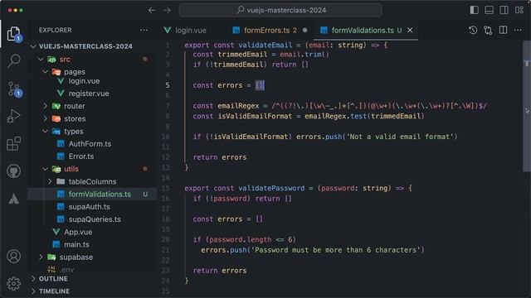Screen dimensions: 531x298
Task: Open the Explorer view in activity bar
Action: 13,34
